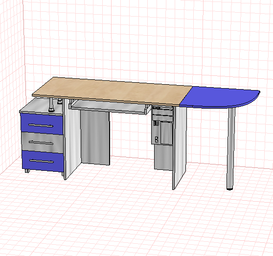
Task: Select the blue top drawer front
Action: [x=42, y=124]
